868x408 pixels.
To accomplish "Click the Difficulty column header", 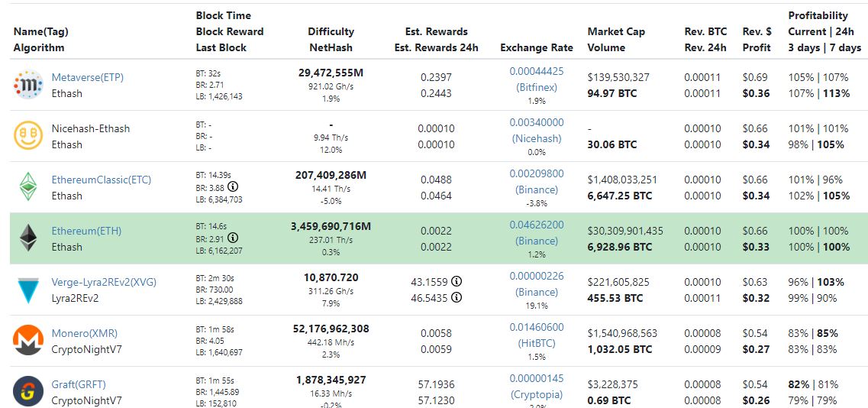I will point(331,31).
